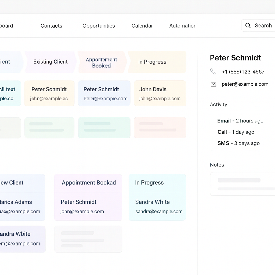
Task: Focus the Search field
Action: pyautogui.click(x=258, y=26)
